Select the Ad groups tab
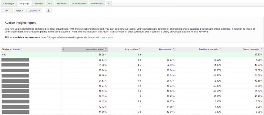Image resolution: width=264 pixels, height=115 pixels. coord(25,3)
